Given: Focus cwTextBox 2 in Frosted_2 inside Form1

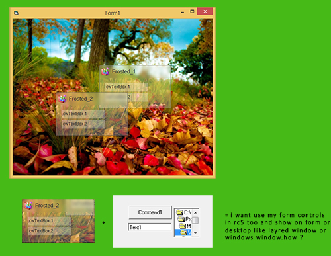Looking at the screenshot, I should (x=83, y=124).
